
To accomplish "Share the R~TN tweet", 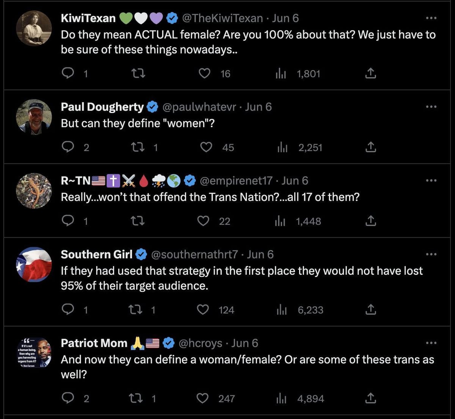I will click(370, 221).
